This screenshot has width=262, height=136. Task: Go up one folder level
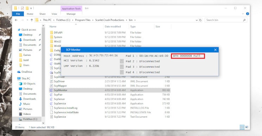coord(32,20)
